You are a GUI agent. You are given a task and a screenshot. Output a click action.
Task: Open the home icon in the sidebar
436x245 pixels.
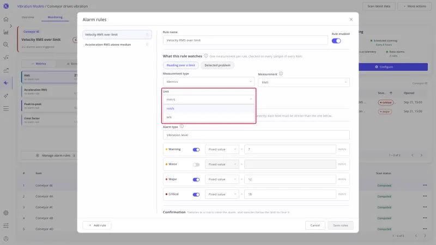pos(6,19)
